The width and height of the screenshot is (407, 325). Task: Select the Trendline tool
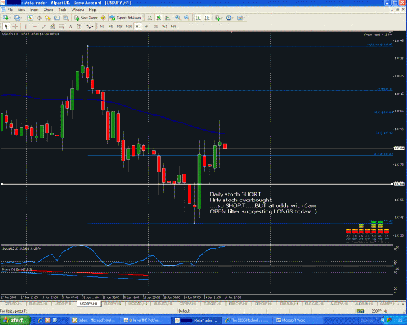(44, 27)
